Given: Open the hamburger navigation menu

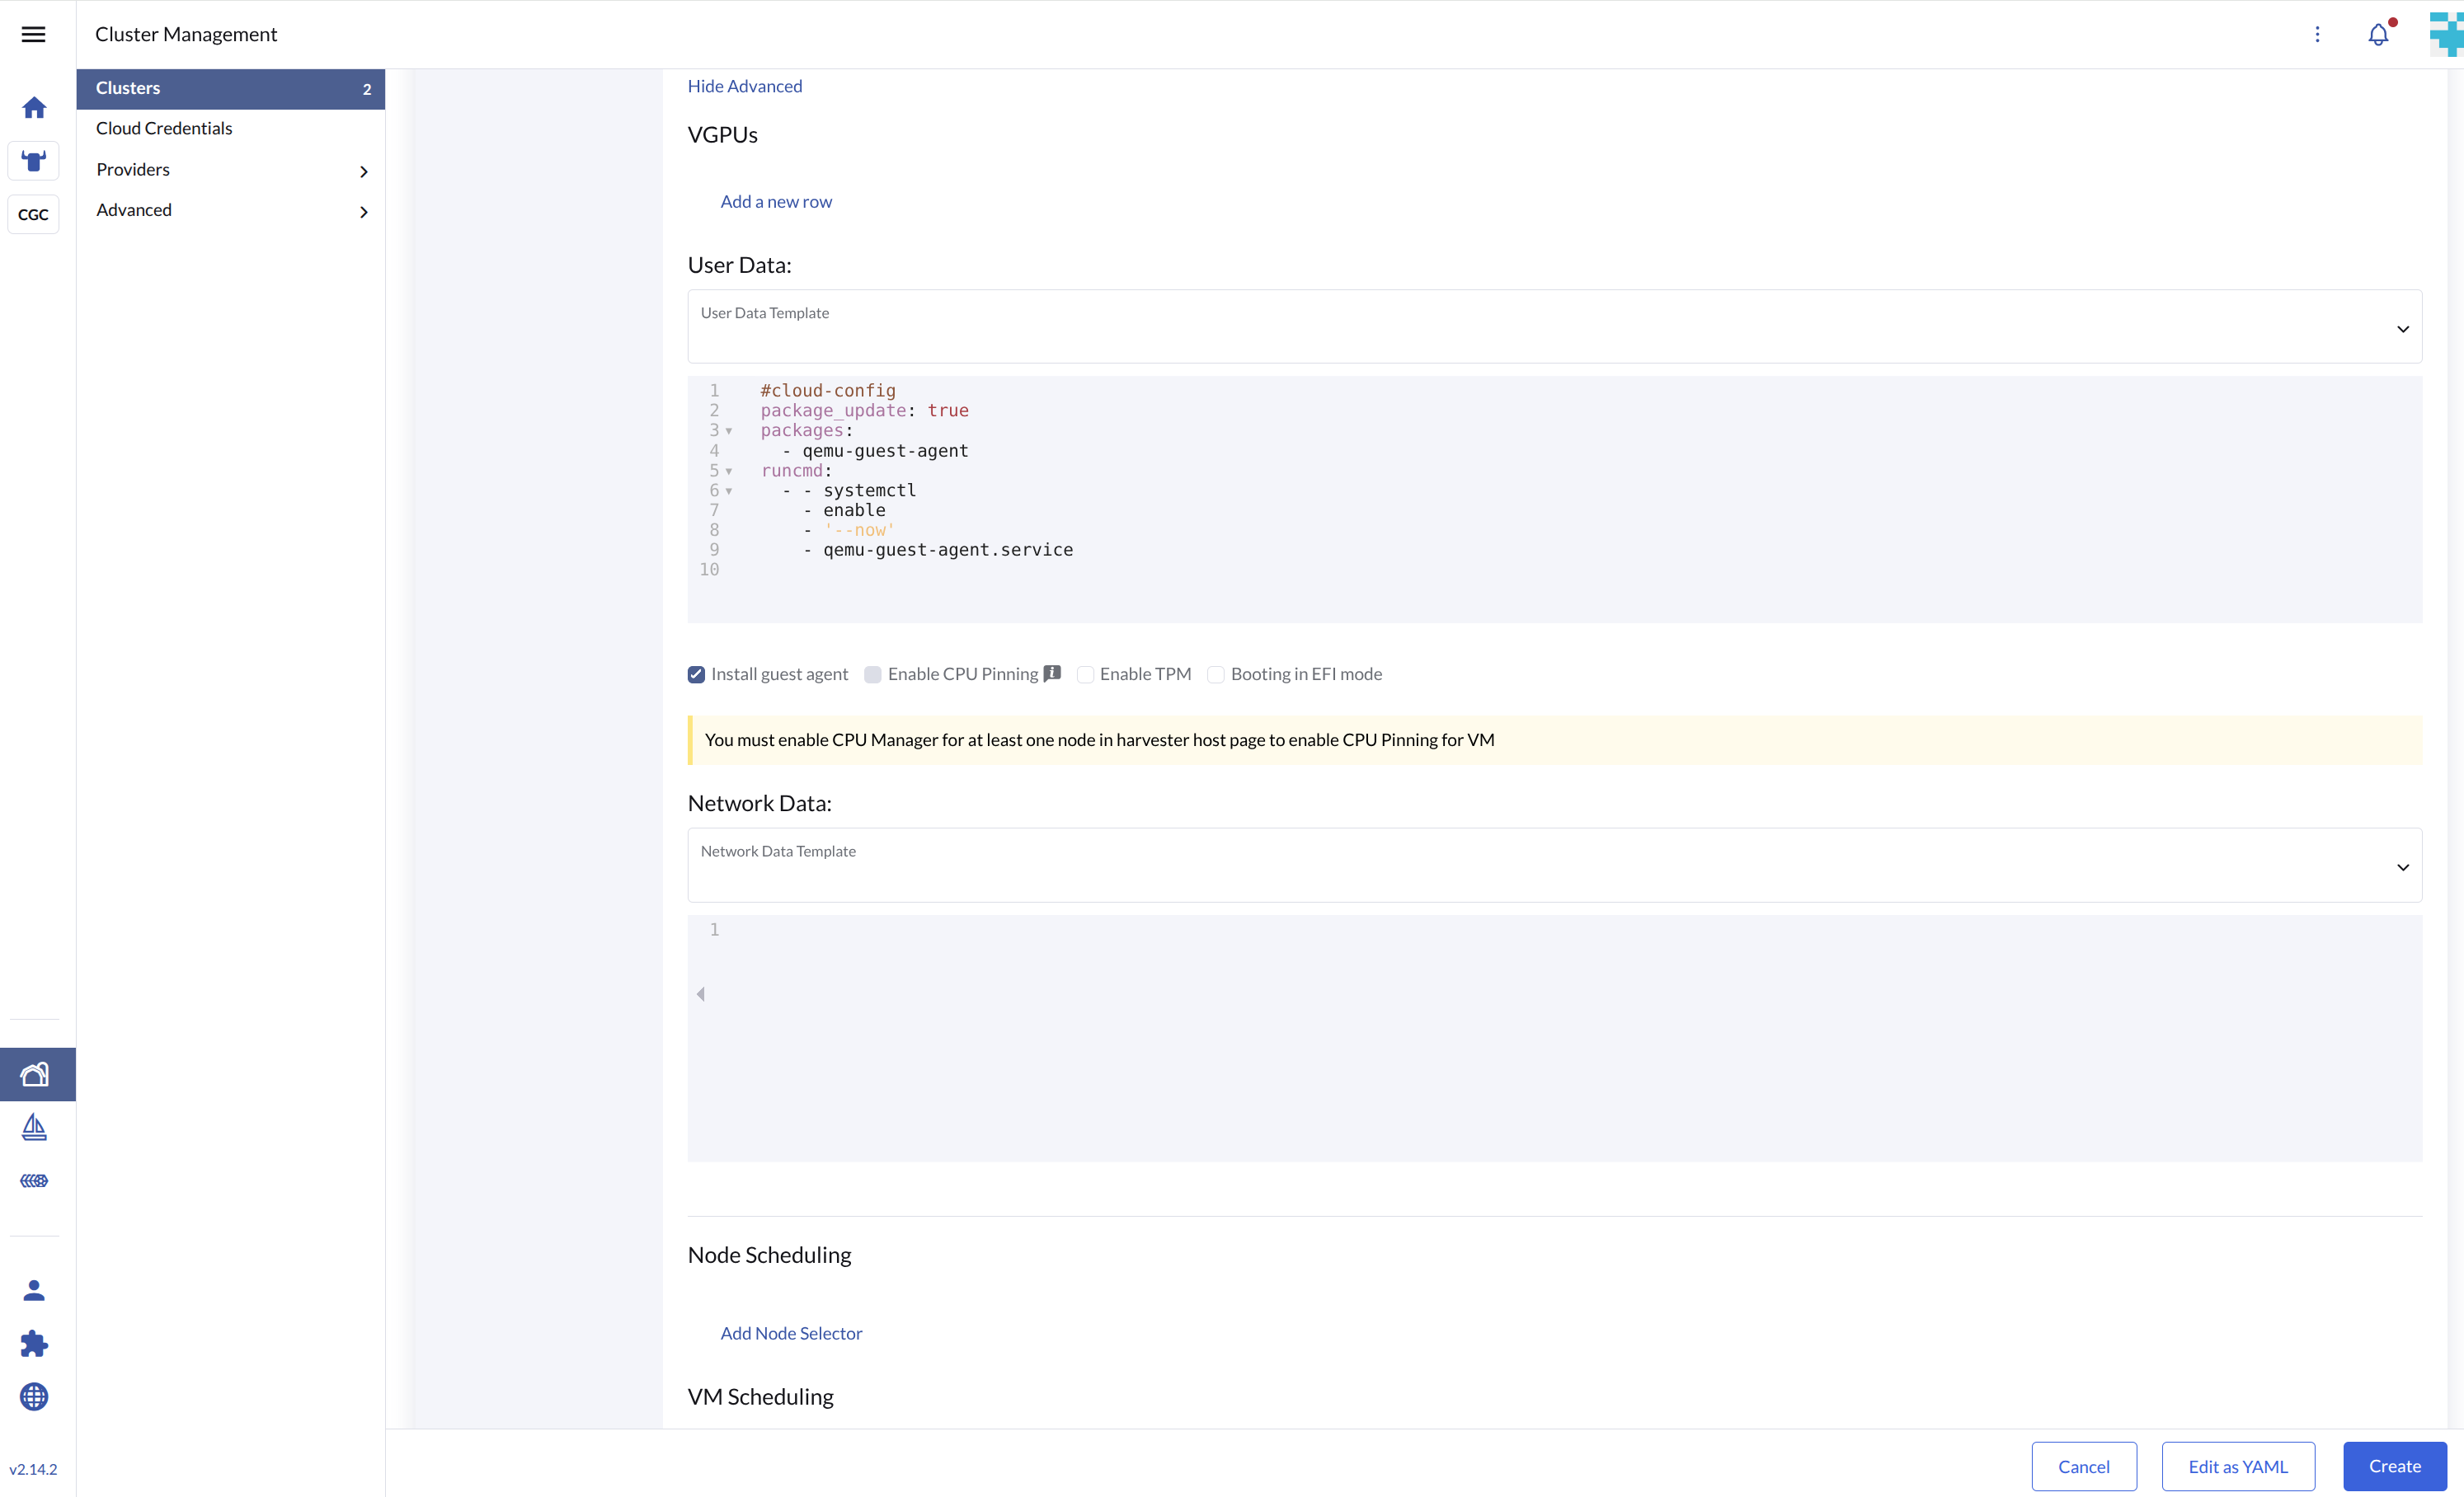Looking at the screenshot, I should 33,34.
